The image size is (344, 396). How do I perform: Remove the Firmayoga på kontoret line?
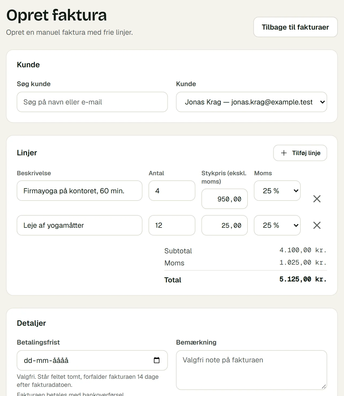click(x=317, y=199)
